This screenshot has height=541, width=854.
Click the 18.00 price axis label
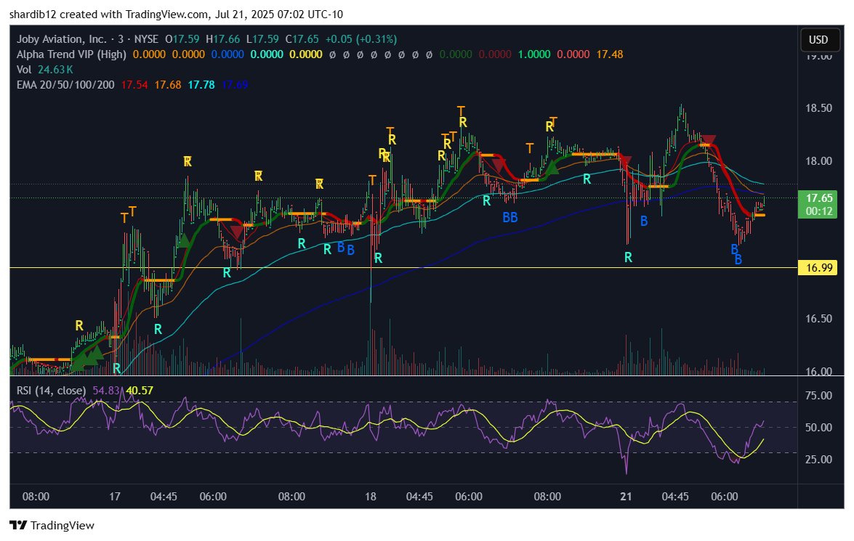pyautogui.click(x=818, y=160)
